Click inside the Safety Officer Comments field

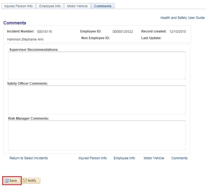point(97,100)
